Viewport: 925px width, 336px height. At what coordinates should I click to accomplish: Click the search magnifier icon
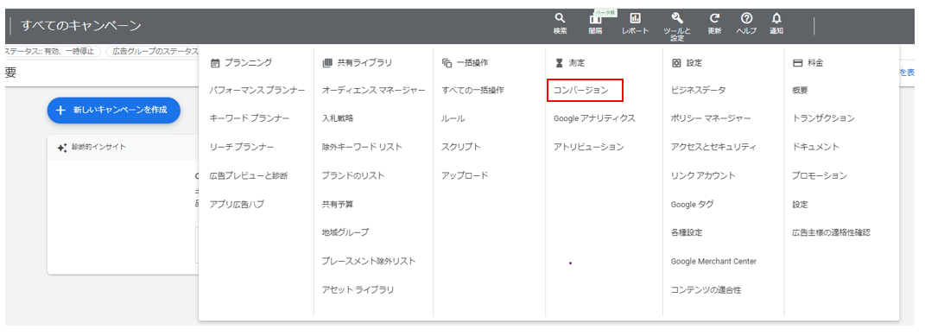(561, 18)
